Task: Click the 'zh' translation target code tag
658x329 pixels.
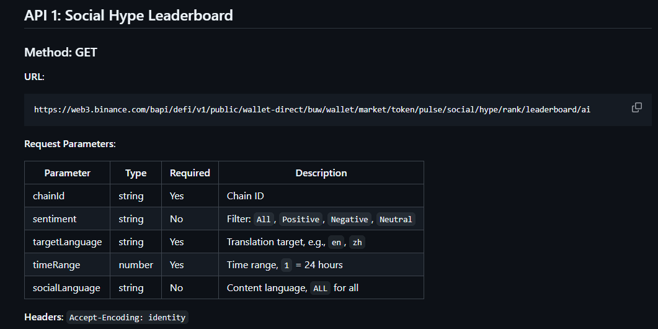Action: [357, 243]
